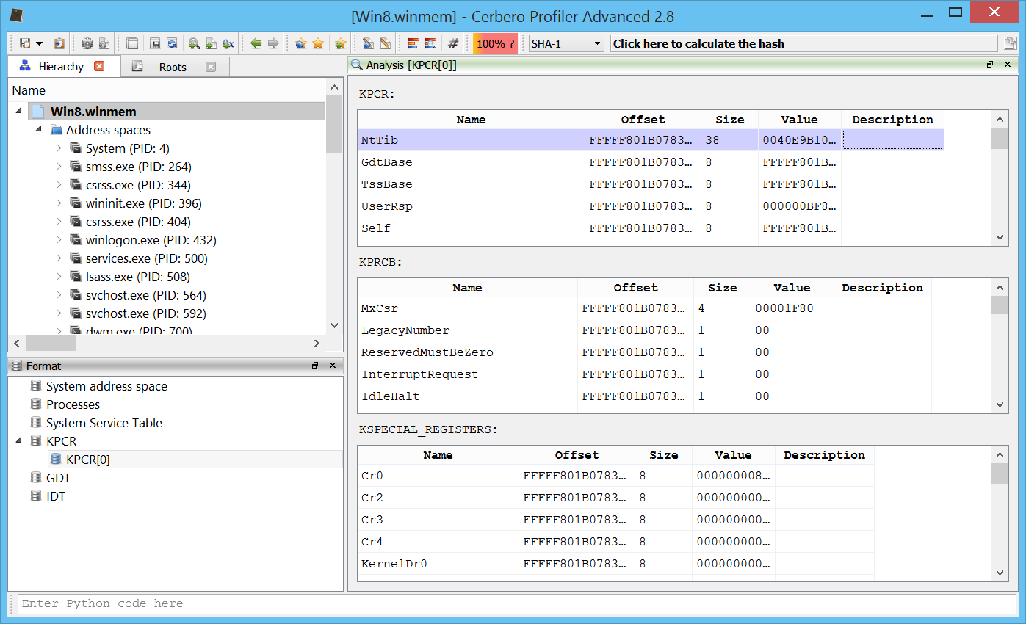Float the Analysis panel with restore icon
This screenshot has height=624, width=1026.
click(990, 65)
